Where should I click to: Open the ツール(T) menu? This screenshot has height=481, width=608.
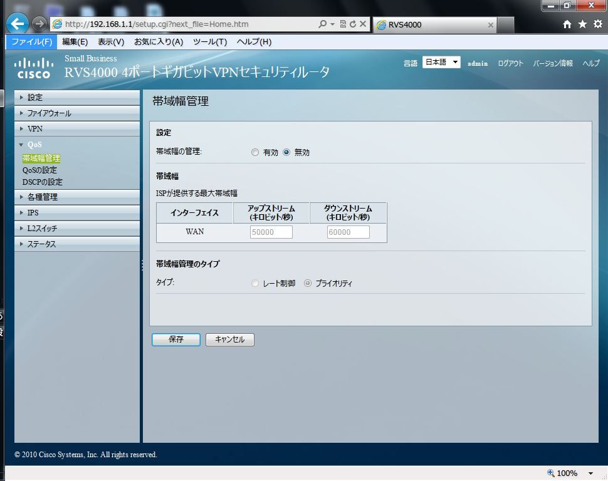coord(210,42)
